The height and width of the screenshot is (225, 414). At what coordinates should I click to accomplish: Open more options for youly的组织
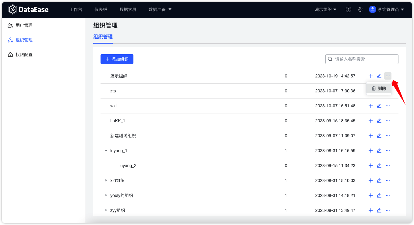pyautogui.click(x=388, y=195)
